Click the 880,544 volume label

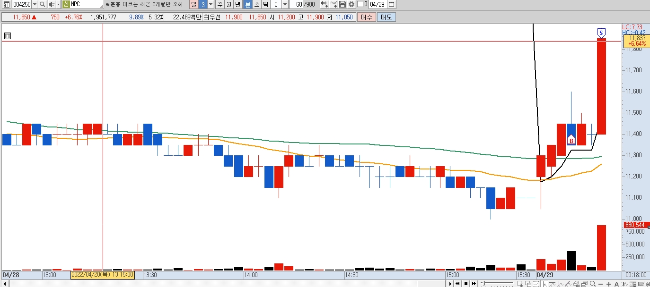pos(635,225)
